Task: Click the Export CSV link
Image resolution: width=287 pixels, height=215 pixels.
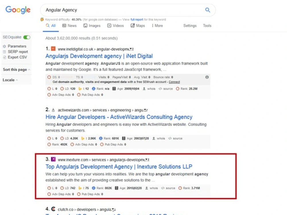Action: (x=17, y=57)
